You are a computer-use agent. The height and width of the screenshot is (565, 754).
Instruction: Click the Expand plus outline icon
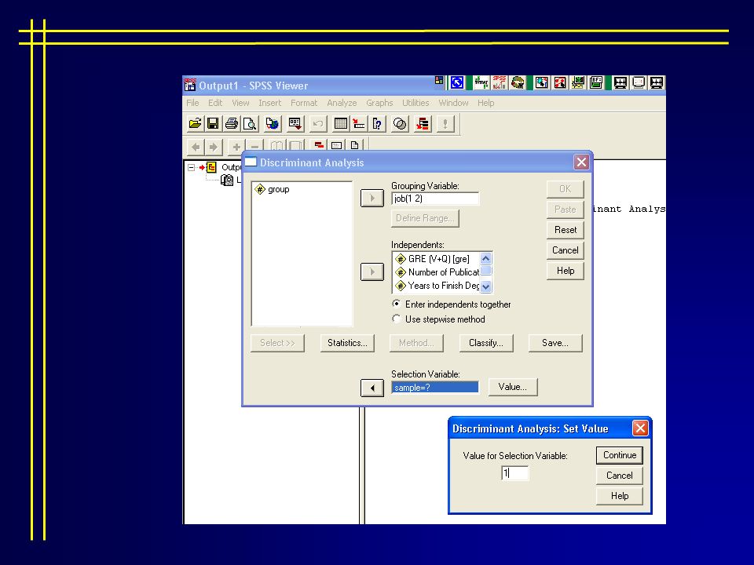236,147
